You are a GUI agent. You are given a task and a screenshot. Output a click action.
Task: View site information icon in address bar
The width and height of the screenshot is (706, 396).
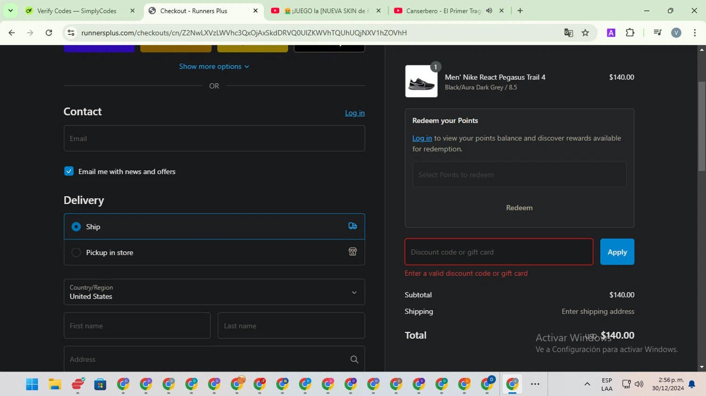coord(71,32)
